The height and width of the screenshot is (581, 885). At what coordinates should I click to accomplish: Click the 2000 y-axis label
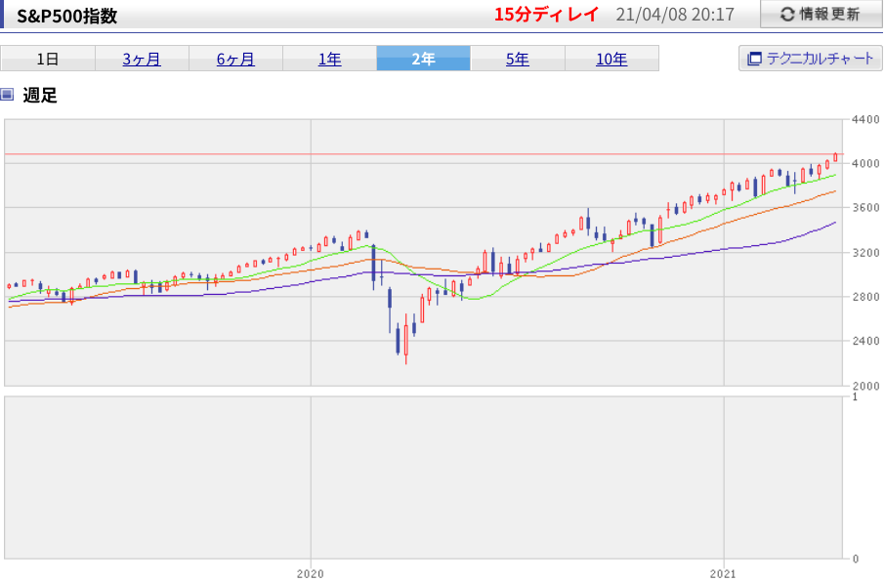(x=865, y=386)
